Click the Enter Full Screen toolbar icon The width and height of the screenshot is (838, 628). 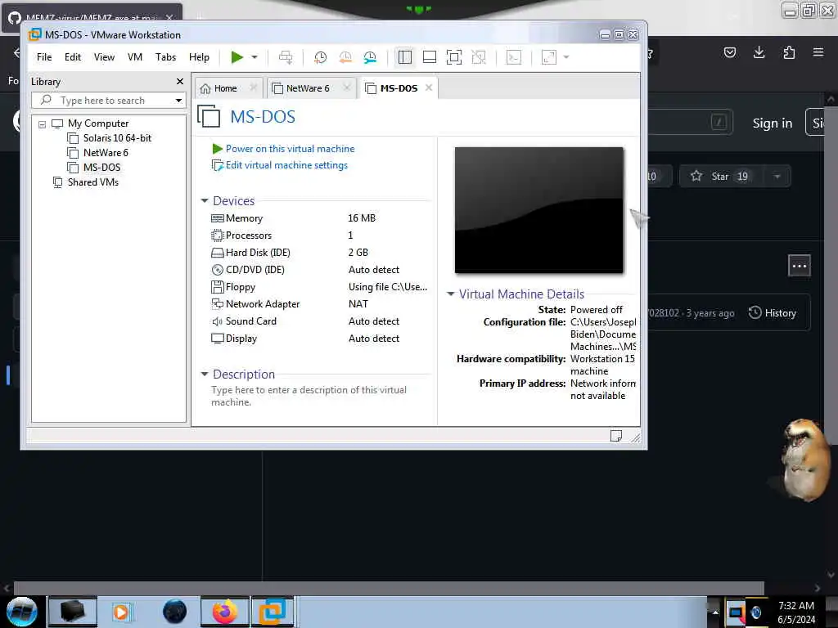[x=454, y=57]
